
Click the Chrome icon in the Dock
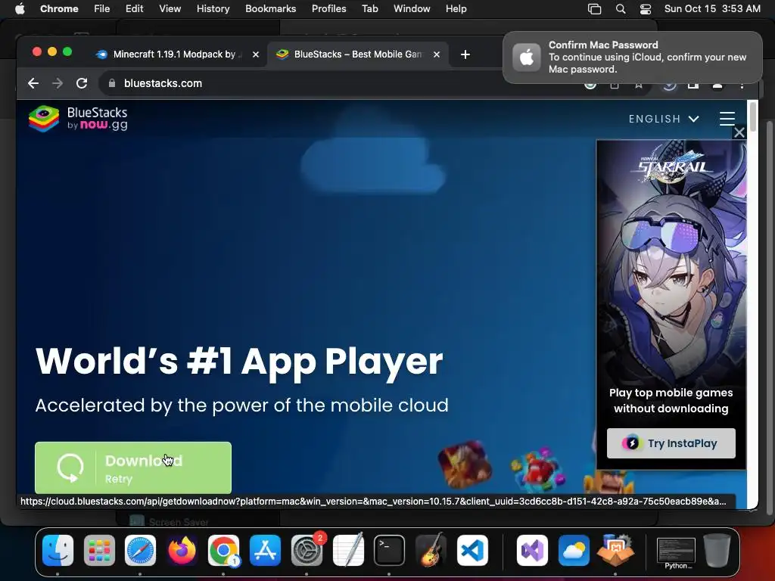tap(223, 550)
